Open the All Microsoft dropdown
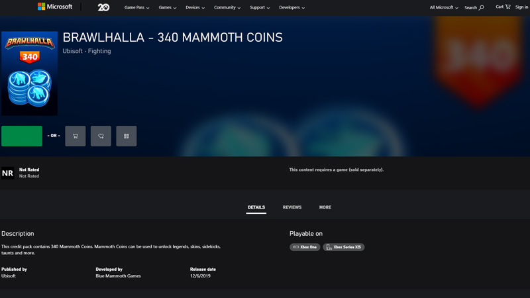The width and height of the screenshot is (530, 298). click(444, 7)
